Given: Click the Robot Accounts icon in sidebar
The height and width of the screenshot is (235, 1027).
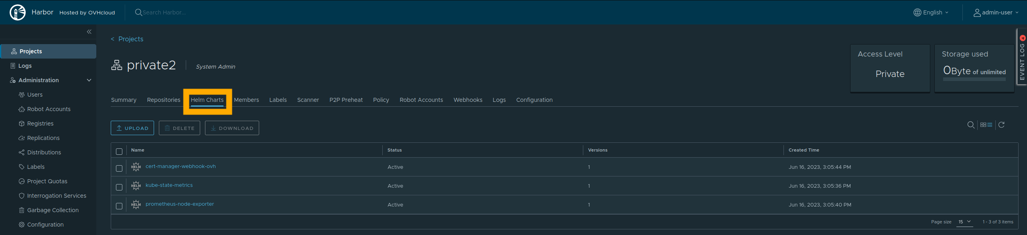Looking at the screenshot, I should pyautogui.click(x=22, y=109).
